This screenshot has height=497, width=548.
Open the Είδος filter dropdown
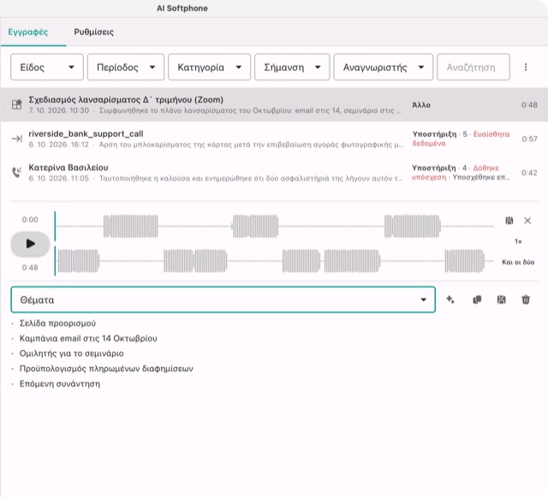pyautogui.click(x=47, y=67)
